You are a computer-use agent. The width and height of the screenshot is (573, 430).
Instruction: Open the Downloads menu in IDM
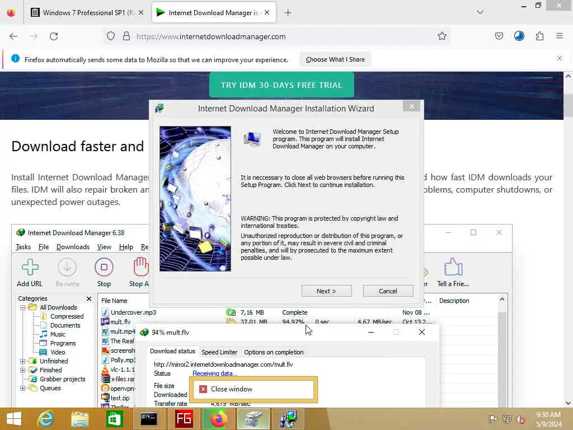click(x=73, y=247)
